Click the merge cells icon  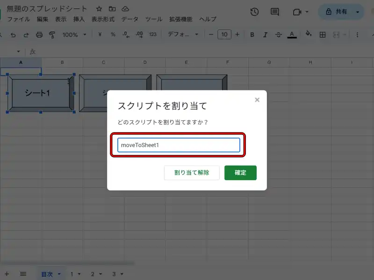pyautogui.click(x=336, y=35)
